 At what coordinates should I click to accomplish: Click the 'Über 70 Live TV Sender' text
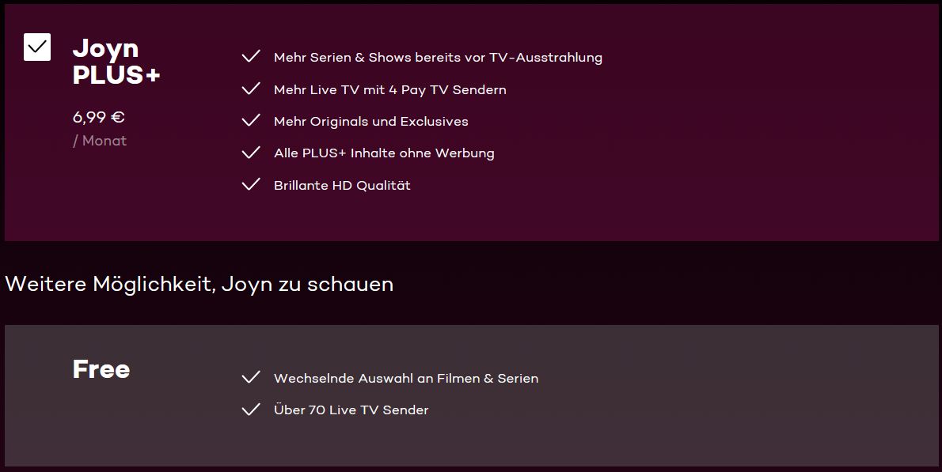coord(351,410)
